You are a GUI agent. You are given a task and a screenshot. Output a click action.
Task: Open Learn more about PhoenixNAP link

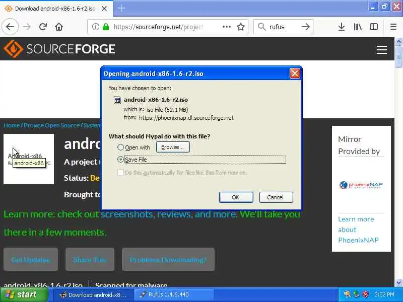(x=358, y=230)
